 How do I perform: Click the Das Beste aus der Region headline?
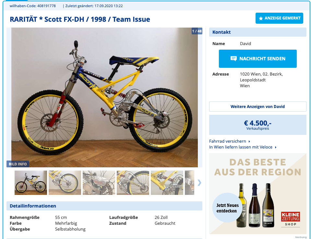[257, 167]
